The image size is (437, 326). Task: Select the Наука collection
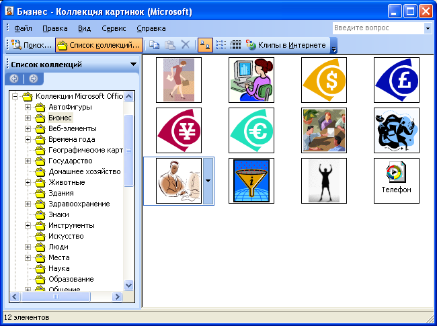58,268
